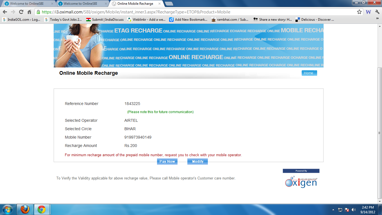Image resolution: width=382 pixels, height=215 pixels.
Task: Launch Firefox from the taskbar
Action: (x=25, y=209)
